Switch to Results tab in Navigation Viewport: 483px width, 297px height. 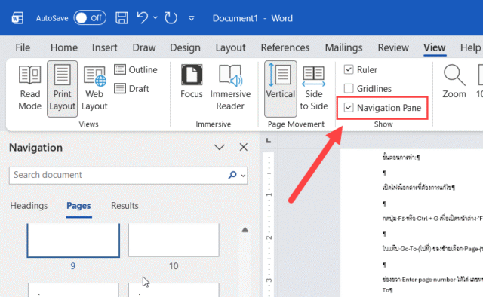coord(125,206)
